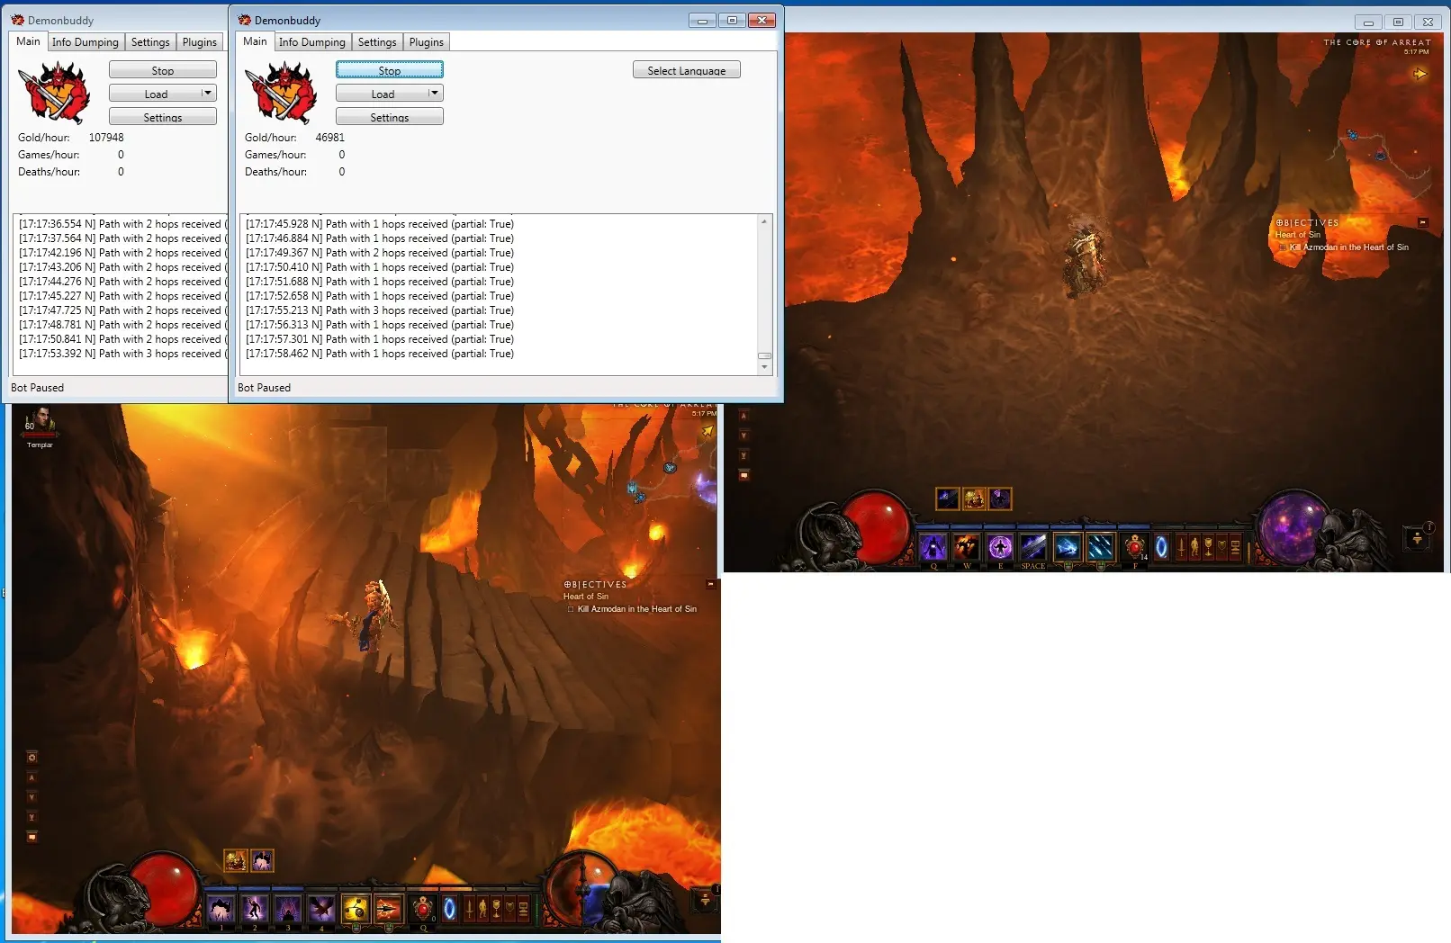Check the Kill Azmodan objective box in left game

pyautogui.click(x=571, y=609)
